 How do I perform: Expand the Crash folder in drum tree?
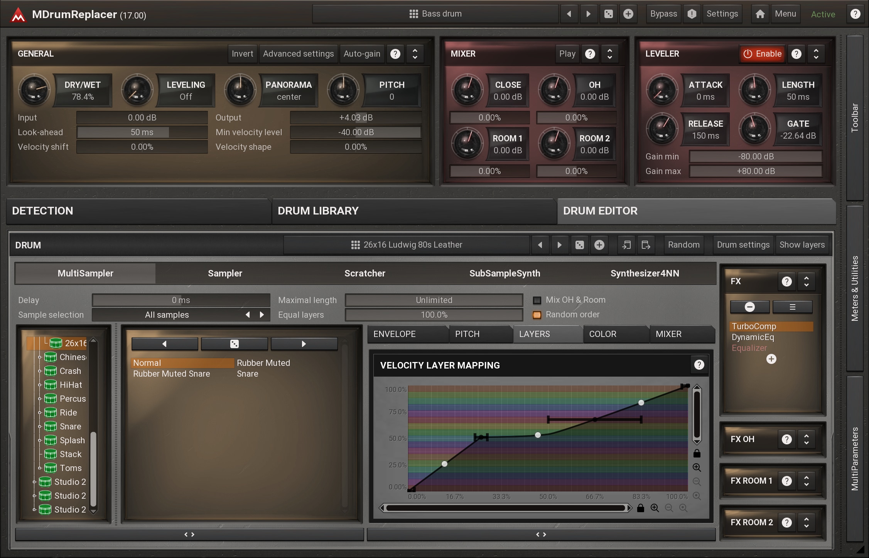39,371
